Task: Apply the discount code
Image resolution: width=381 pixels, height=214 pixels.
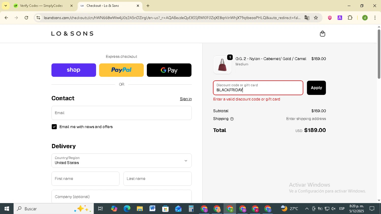Action: click(x=316, y=88)
